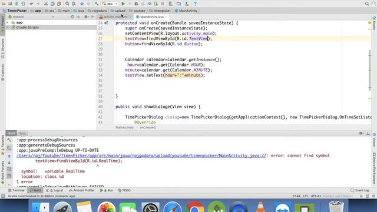Click 'symbol: variable RealTime' output line

(x=53, y=171)
